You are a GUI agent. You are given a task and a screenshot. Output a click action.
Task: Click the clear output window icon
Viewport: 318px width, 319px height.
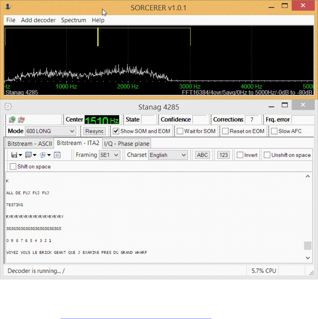pos(57,155)
